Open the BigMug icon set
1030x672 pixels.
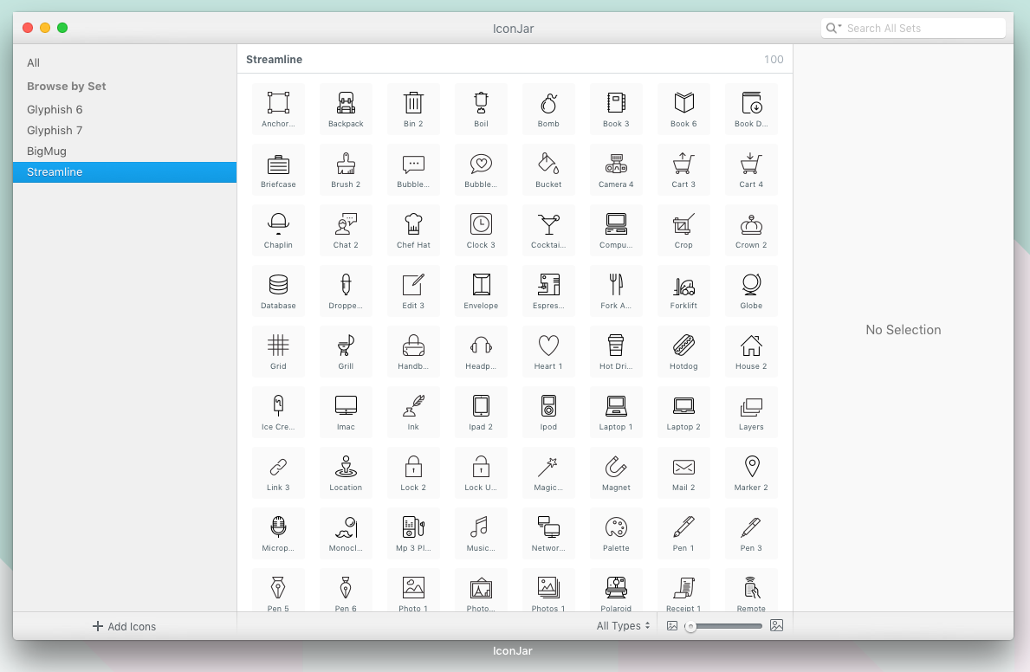pyautogui.click(x=48, y=151)
